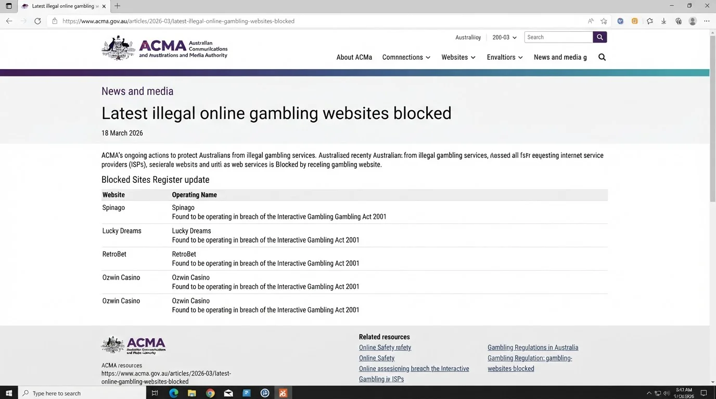Click the Windows taskbar search box

[82, 393]
